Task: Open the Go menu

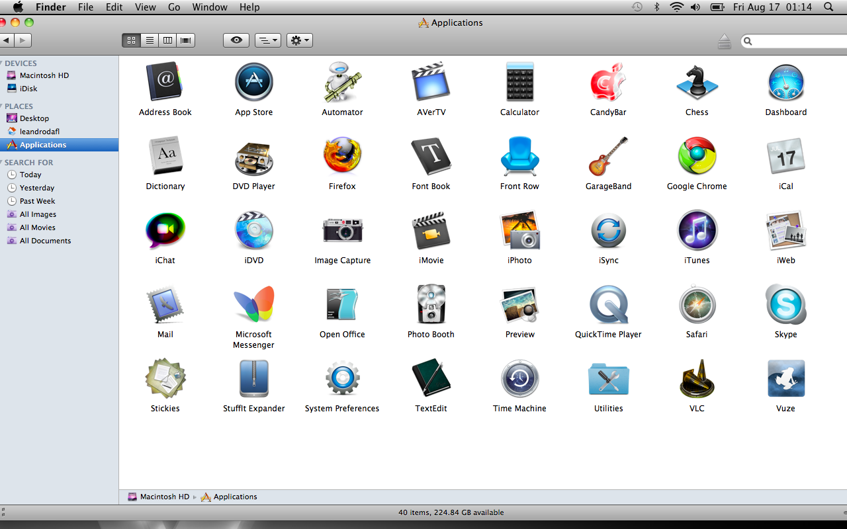Action: pyautogui.click(x=174, y=7)
